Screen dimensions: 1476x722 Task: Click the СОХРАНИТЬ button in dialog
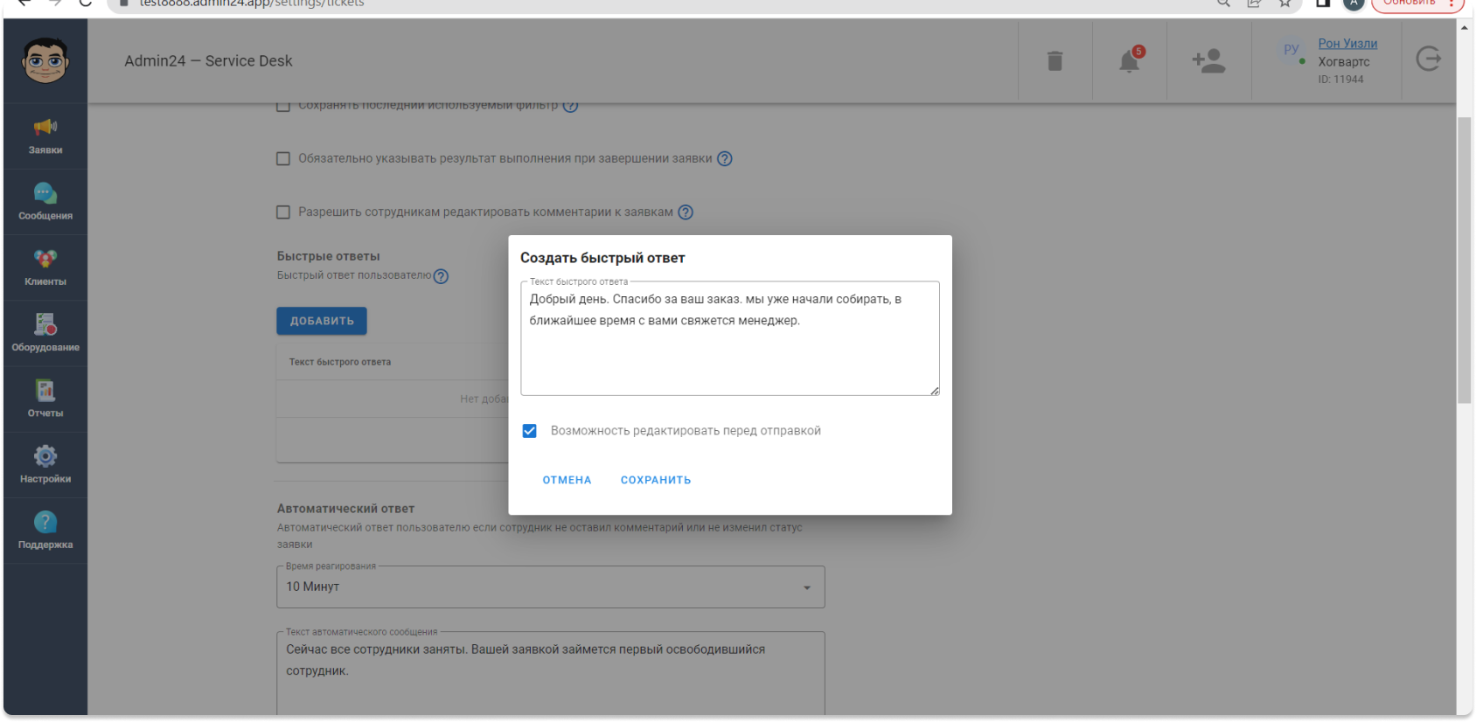656,480
